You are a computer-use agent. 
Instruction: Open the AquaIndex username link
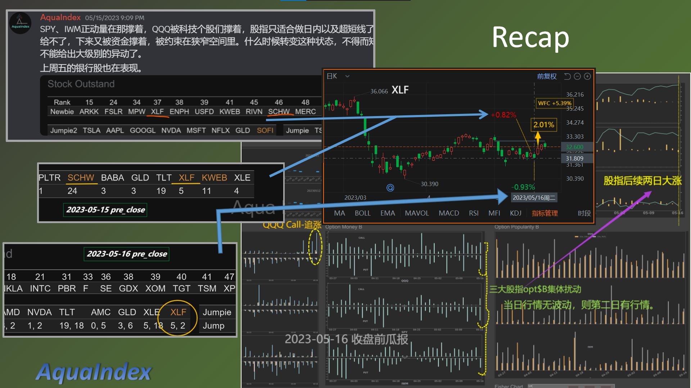click(x=60, y=17)
